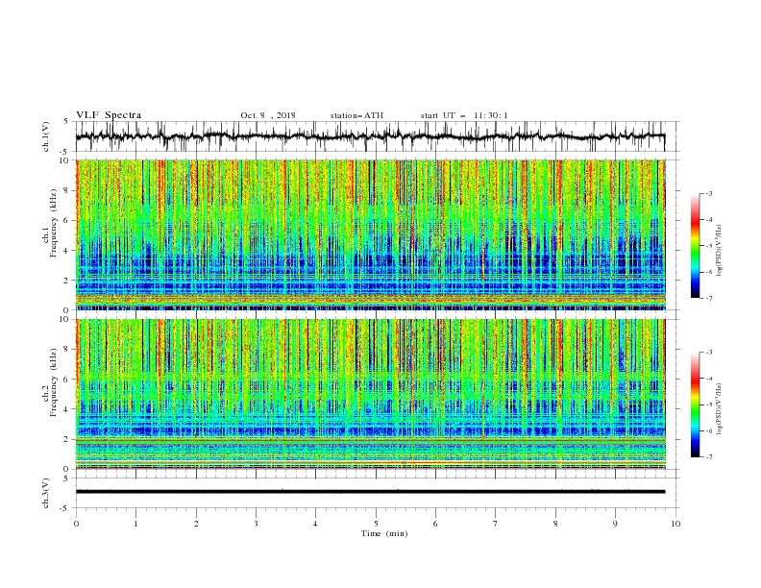
Task: Click the "ch.3(V)" axis label
Action: (x=46, y=493)
